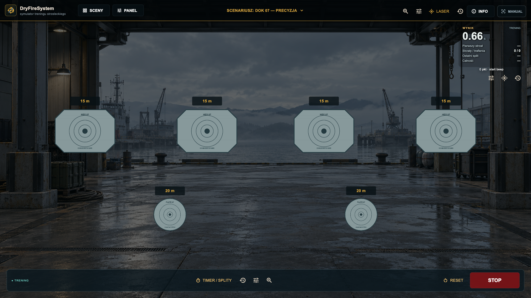Screen dimensions: 531x298
Task: Open the zoom search icon in top bar
Action: (x=405, y=11)
